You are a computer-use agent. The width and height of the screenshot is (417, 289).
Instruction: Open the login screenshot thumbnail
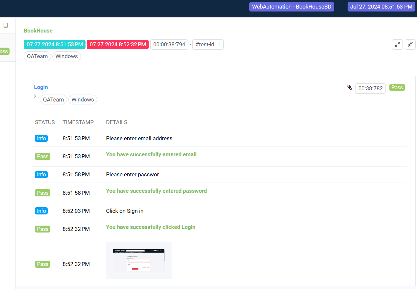point(138,260)
